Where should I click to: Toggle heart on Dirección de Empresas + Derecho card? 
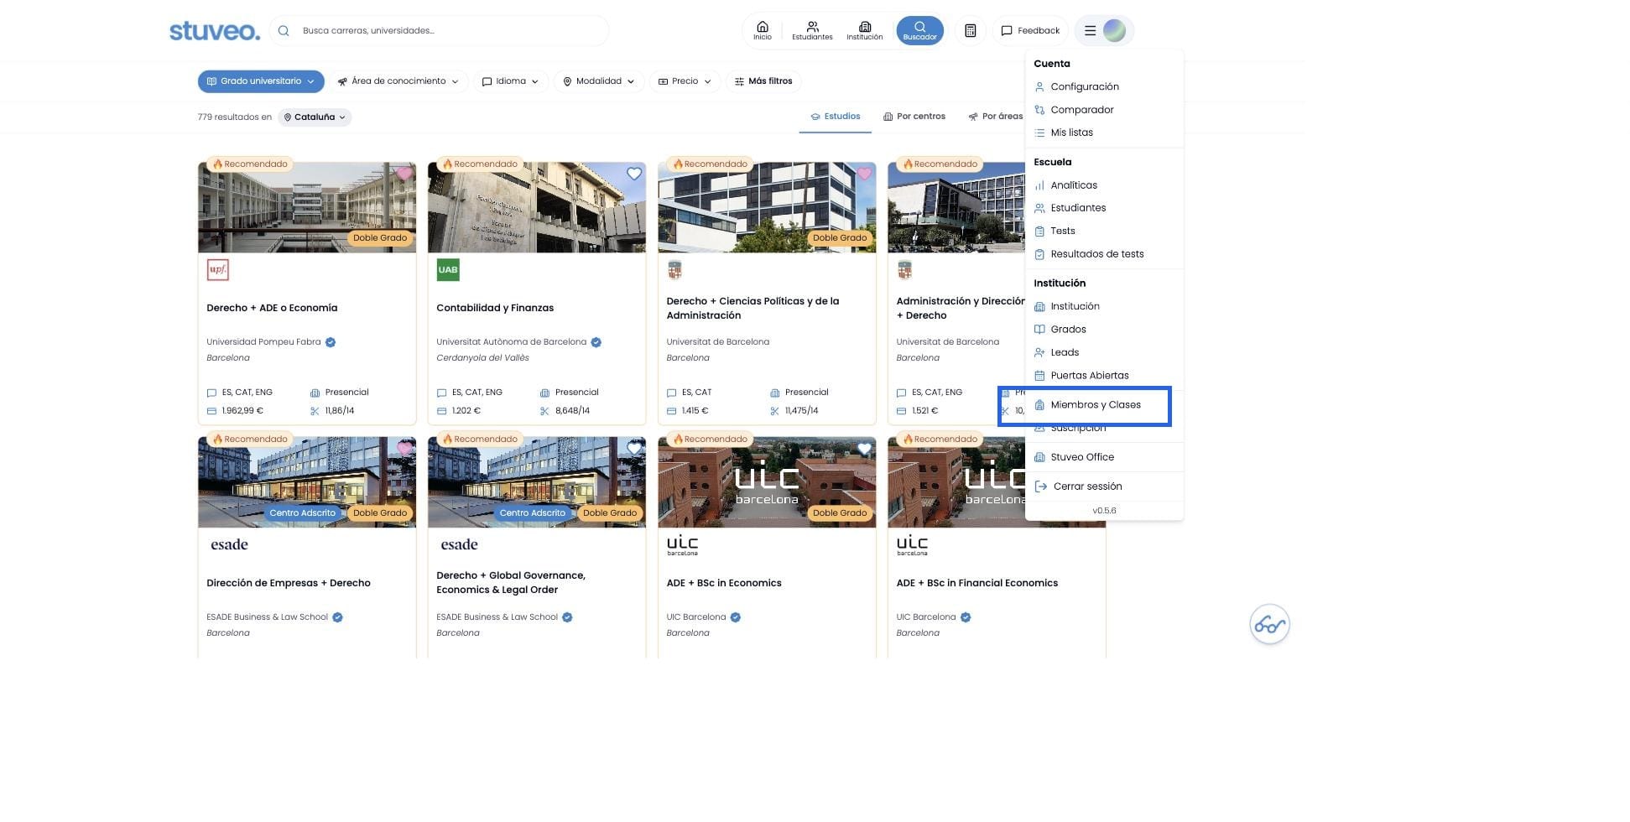click(404, 449)
